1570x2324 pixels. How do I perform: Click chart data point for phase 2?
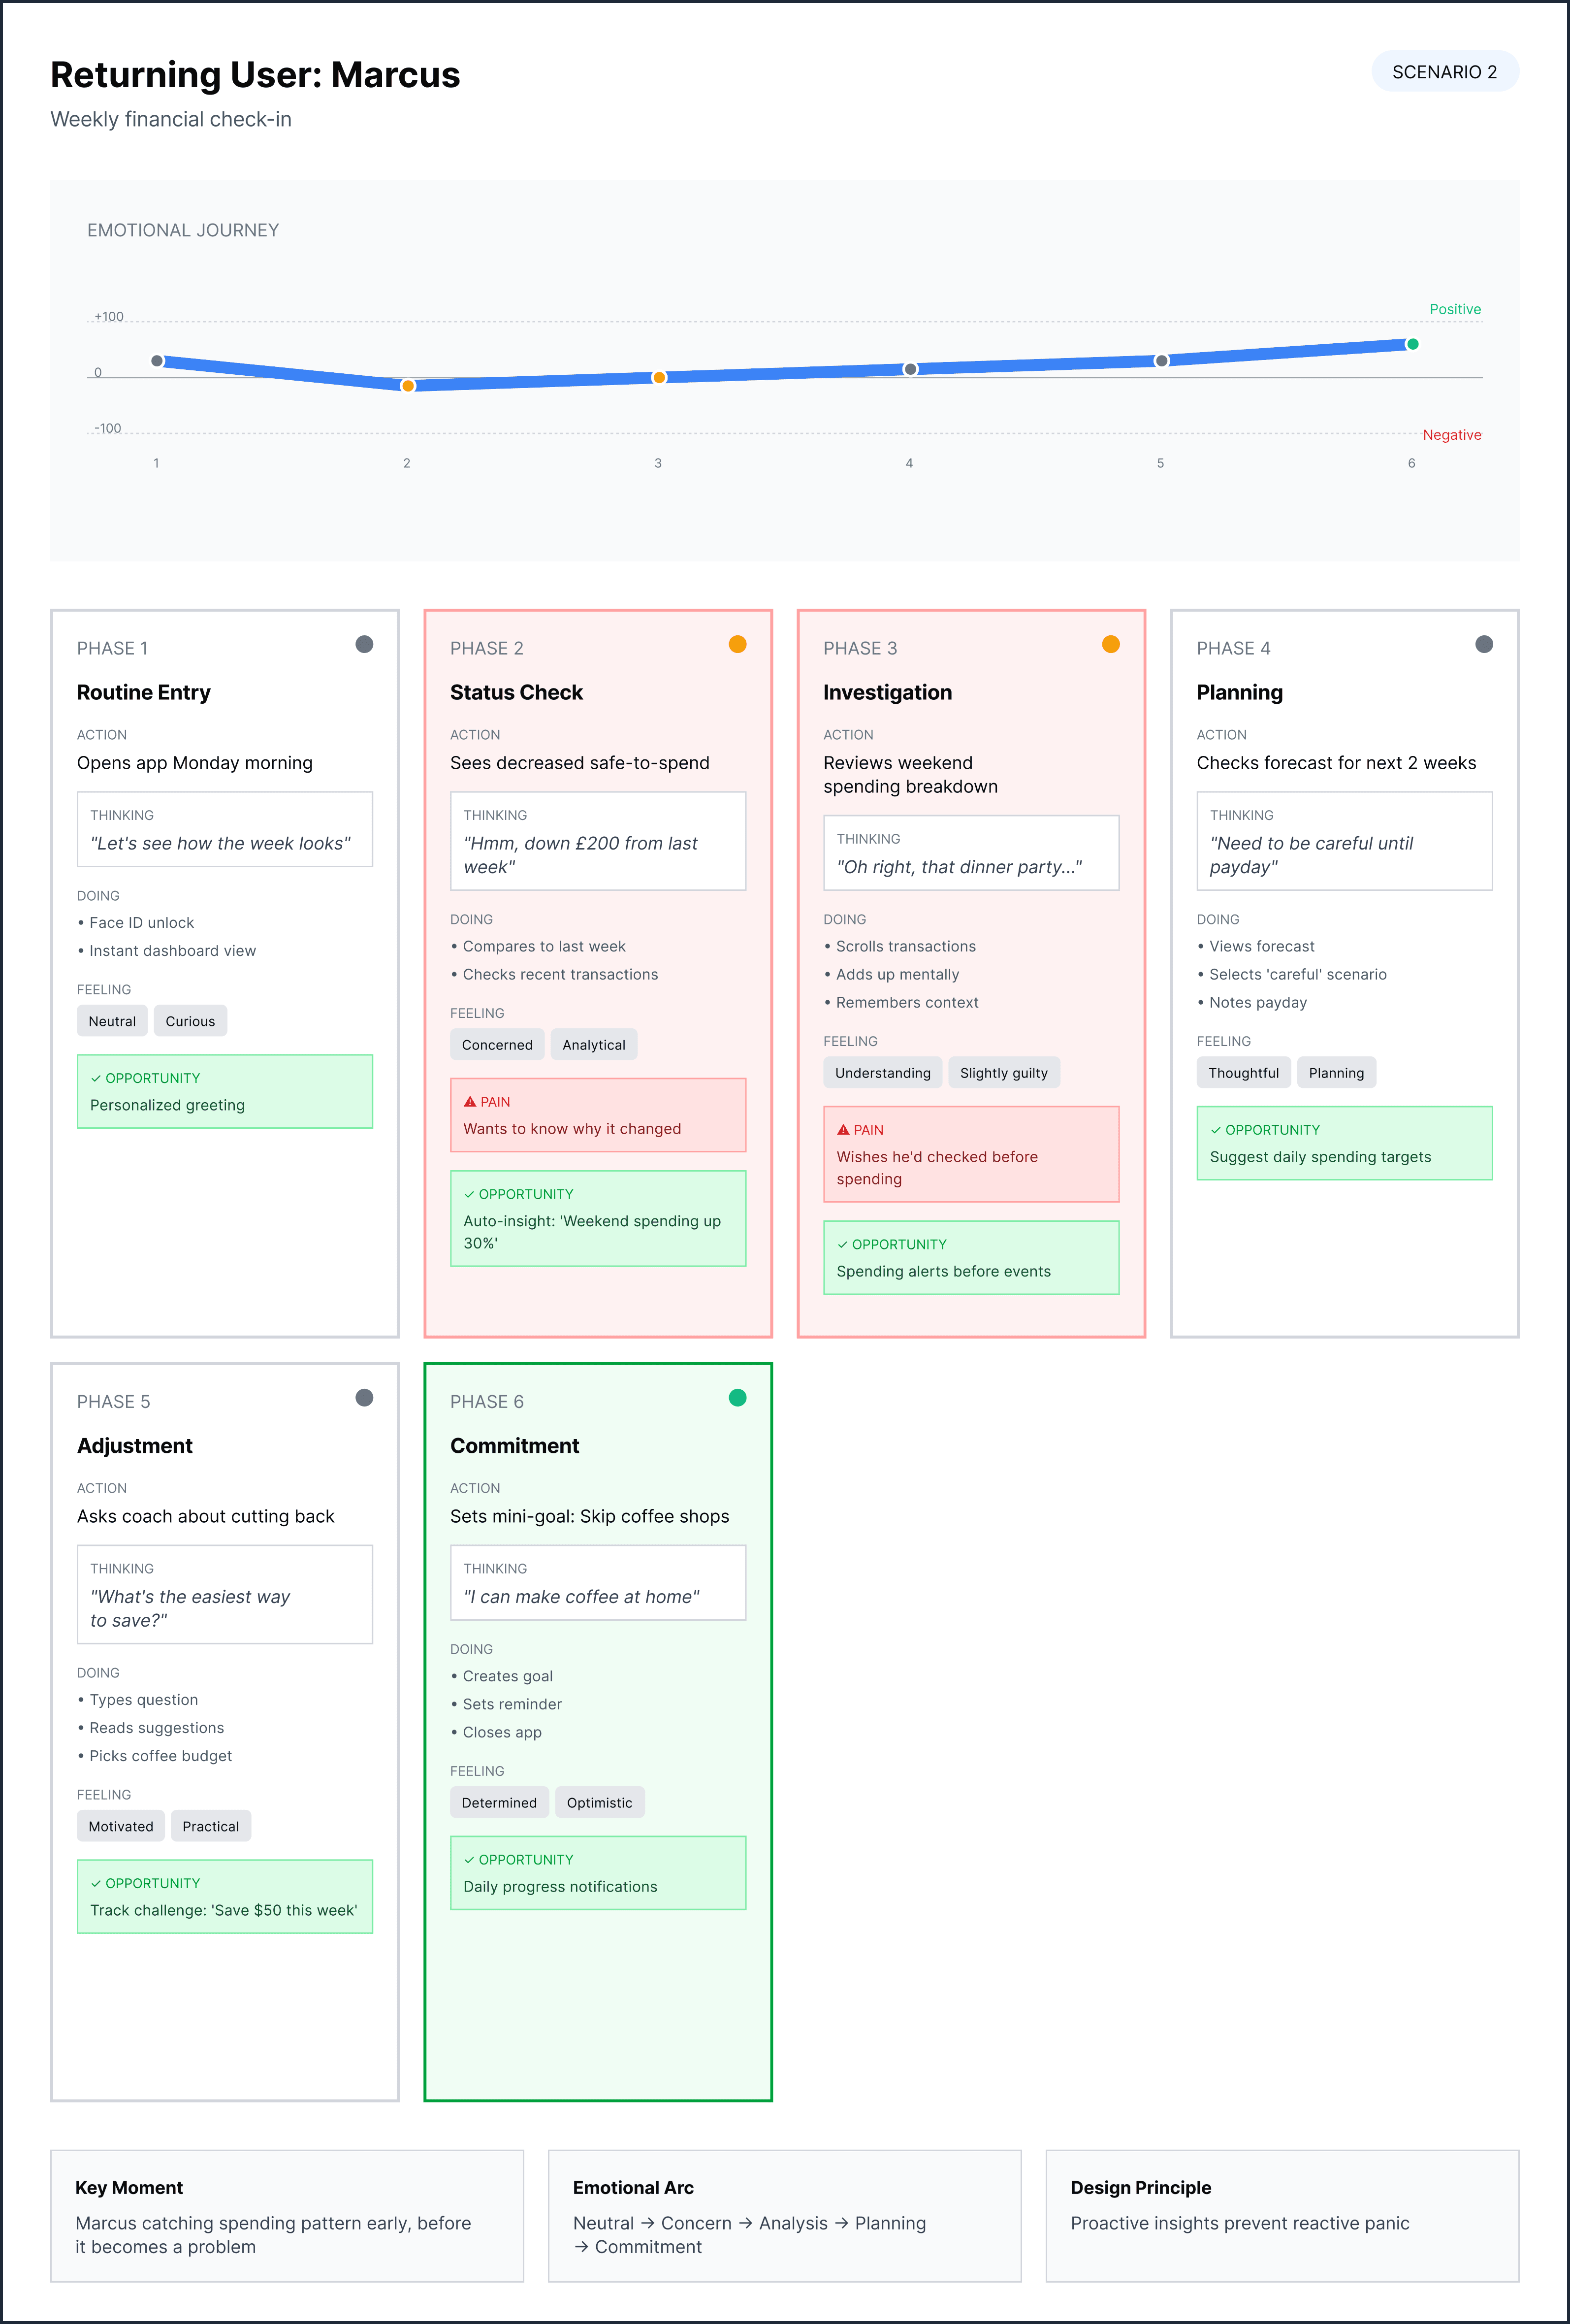click(x=408, y=386)
